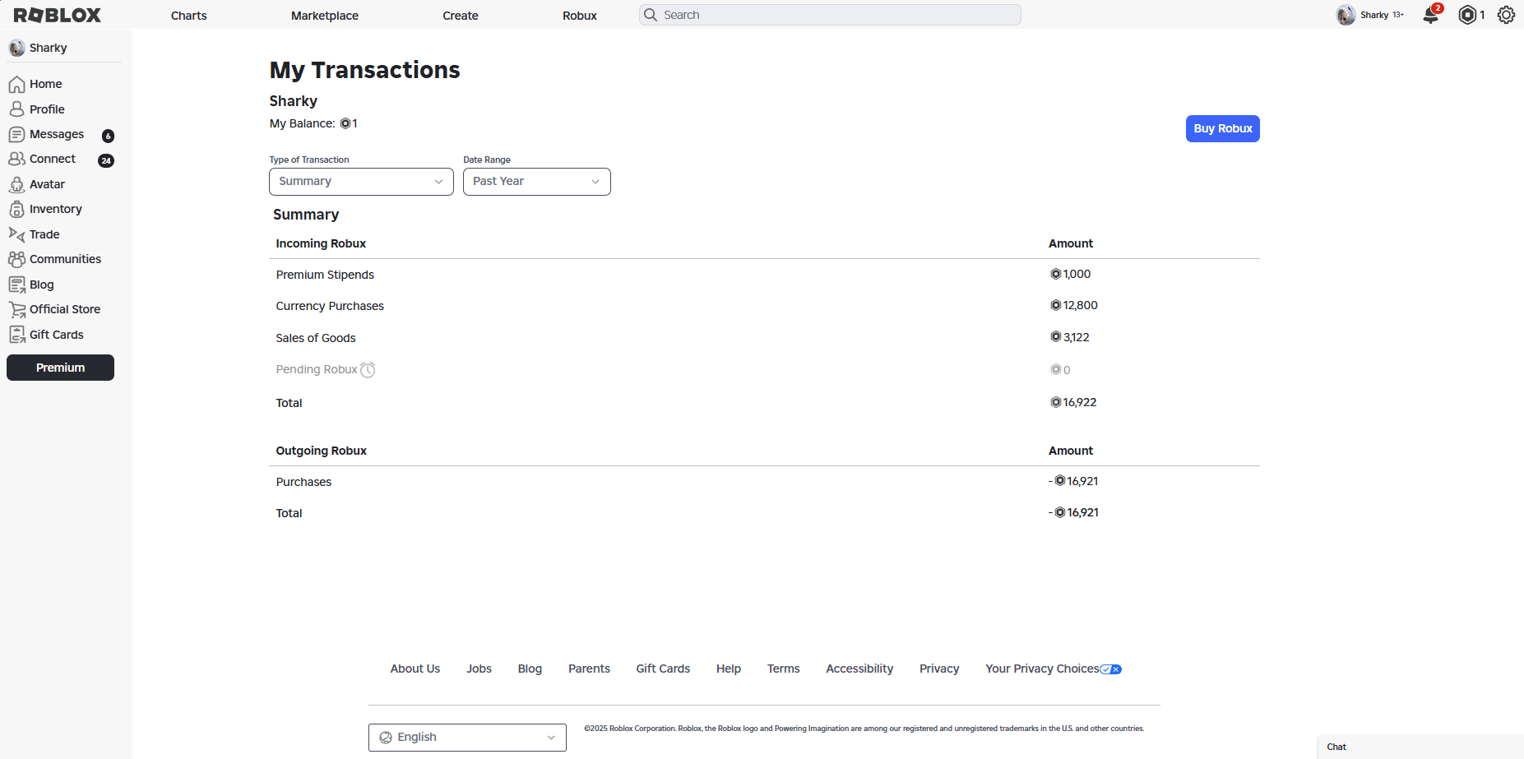1524x759 pixels.
Task: Open the Parents footer link
Action: pos(589,669)
